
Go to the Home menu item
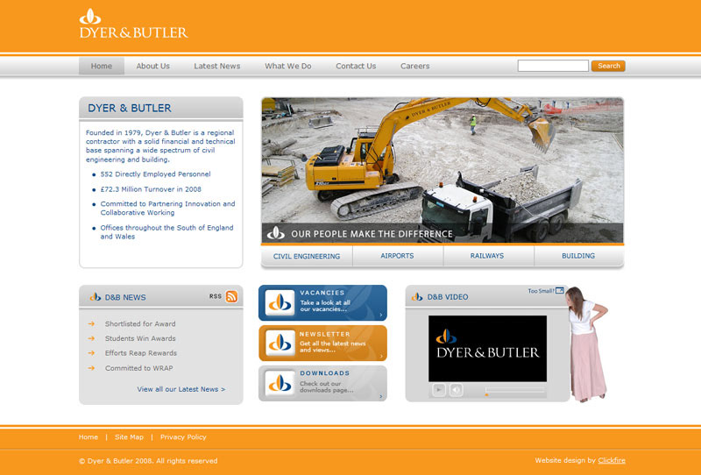102,67
